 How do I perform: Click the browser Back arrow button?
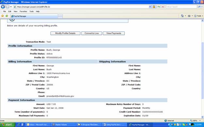(x=3, y=7)
